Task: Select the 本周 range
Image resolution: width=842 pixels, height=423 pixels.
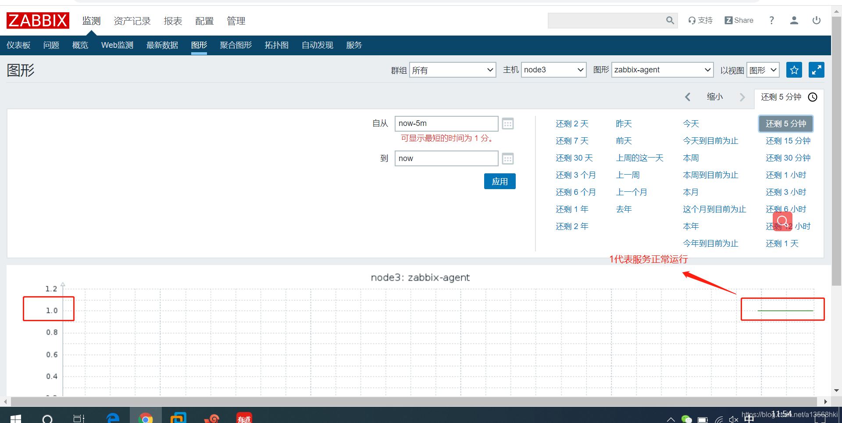Action: [x=691, y=158]
